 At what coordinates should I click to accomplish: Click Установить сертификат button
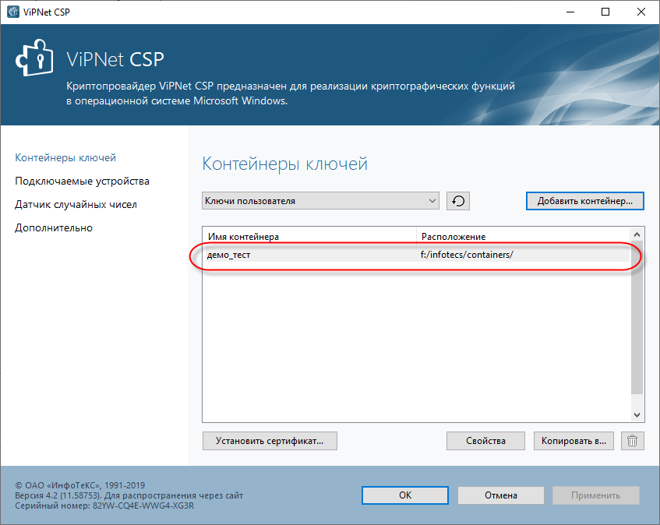[x=270, y=441]
